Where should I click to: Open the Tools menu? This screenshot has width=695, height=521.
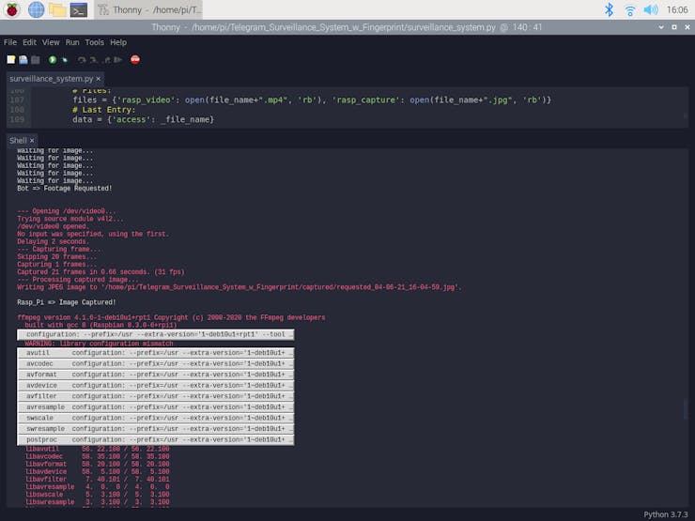pos(94,42)
